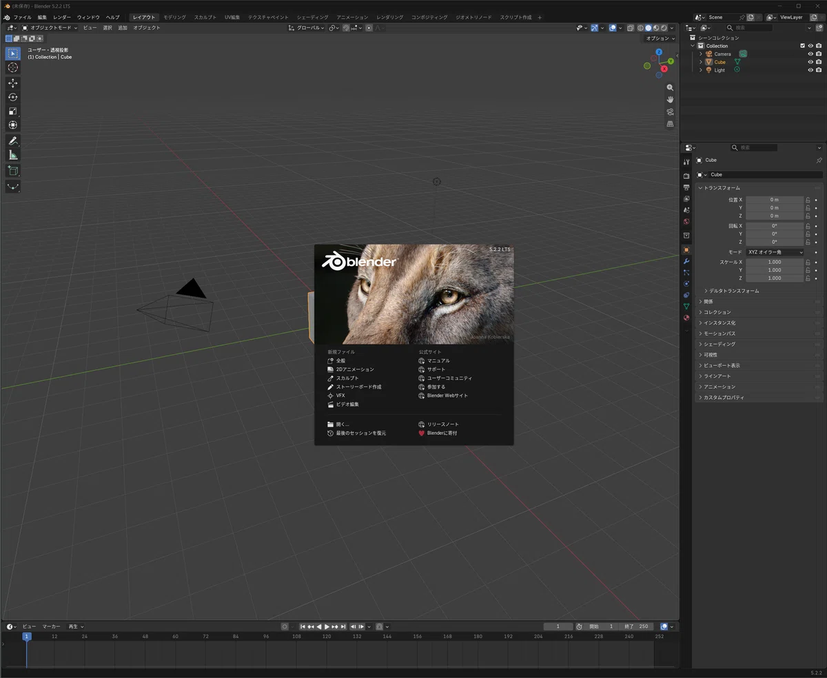Click the viewport zoom magnifier icon
The height and width of the screenshot is (678, 827).
(670, 88)
